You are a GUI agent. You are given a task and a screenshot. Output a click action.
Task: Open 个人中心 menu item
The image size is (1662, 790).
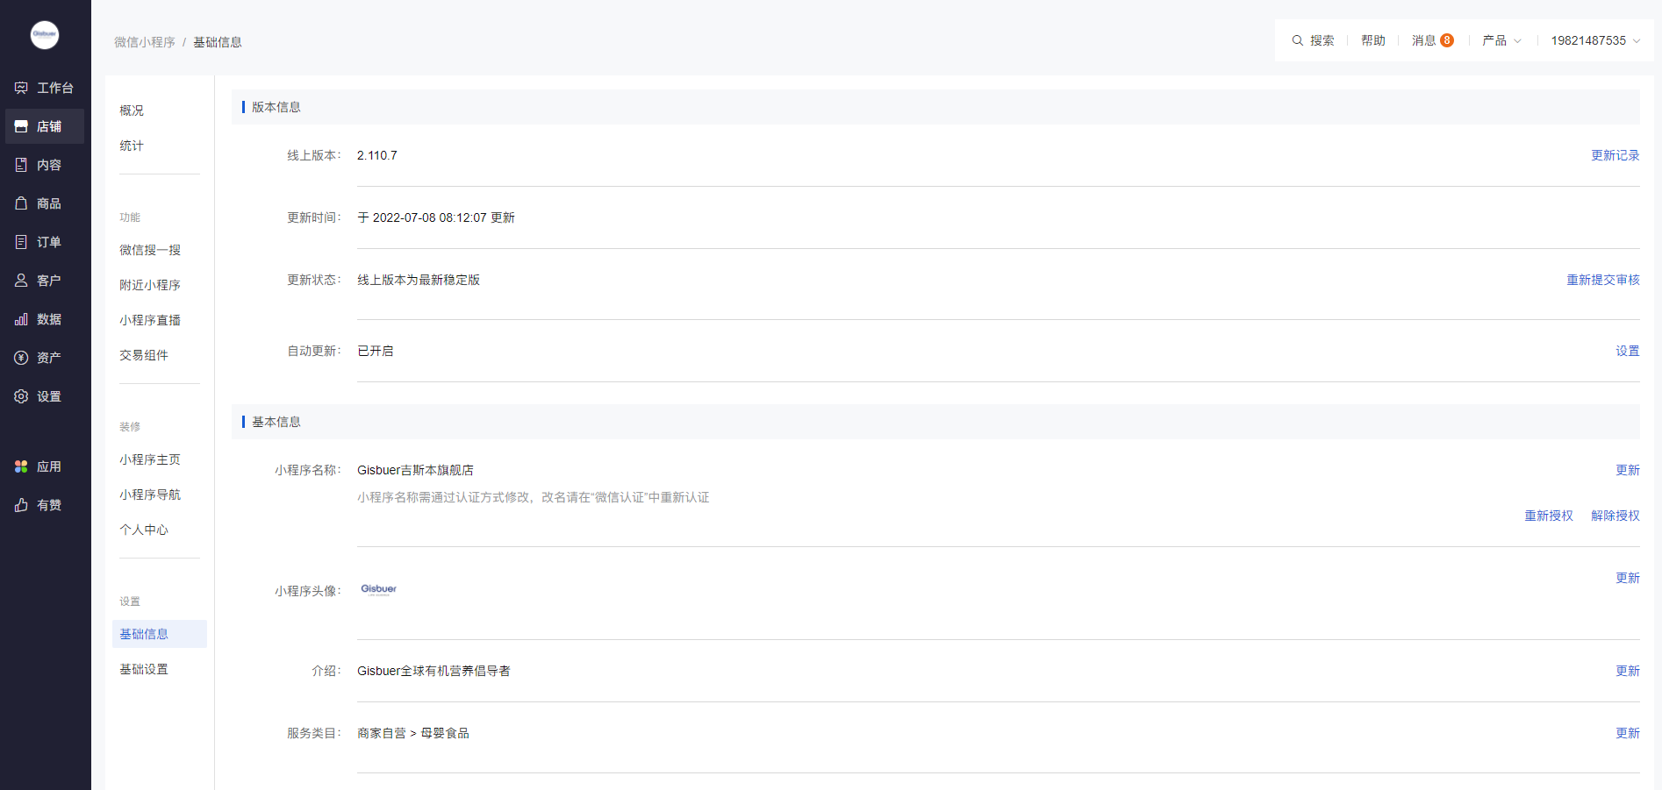pyautogui.click(x=144, y=530)
